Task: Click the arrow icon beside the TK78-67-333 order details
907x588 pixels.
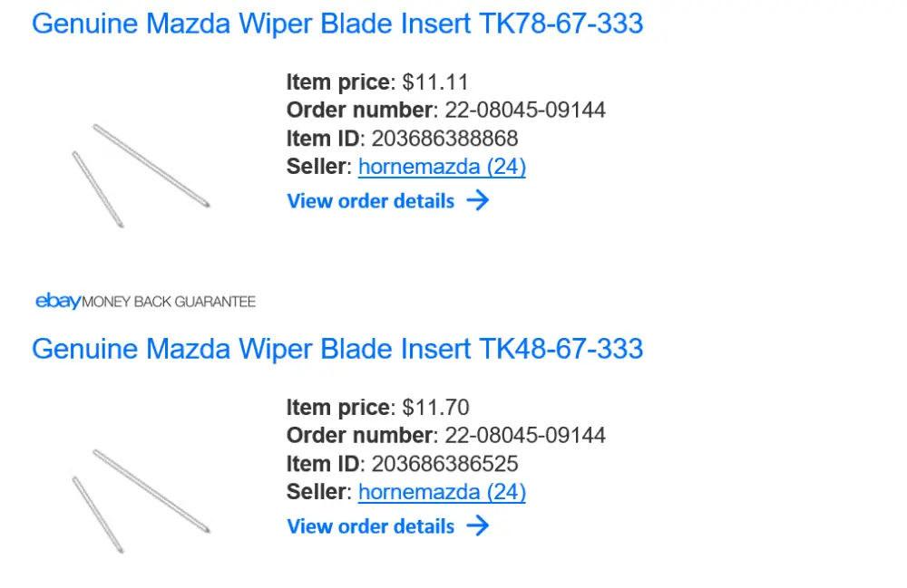Action: click(x=478, y=200)
